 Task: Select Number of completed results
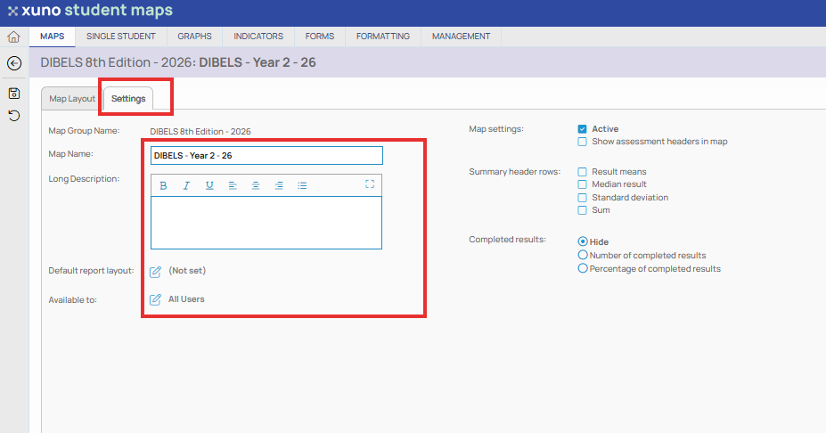pyautogui.click(x=583, y=255)
